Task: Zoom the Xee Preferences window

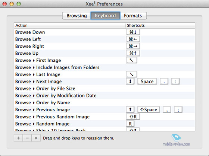Action: [19, 4]
